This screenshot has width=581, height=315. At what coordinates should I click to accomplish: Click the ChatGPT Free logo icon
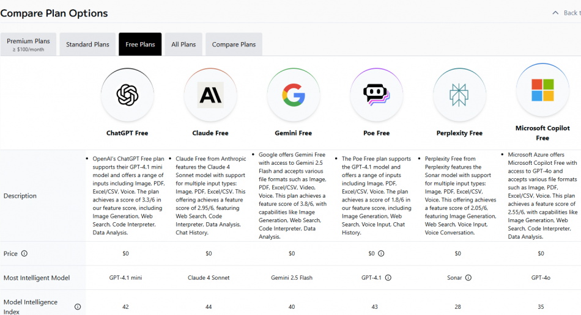click(x=127, y=95)
